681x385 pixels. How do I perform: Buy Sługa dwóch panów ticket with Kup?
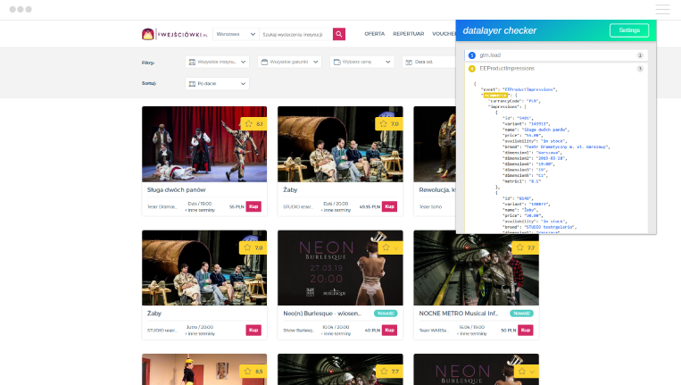coord(253,206)
